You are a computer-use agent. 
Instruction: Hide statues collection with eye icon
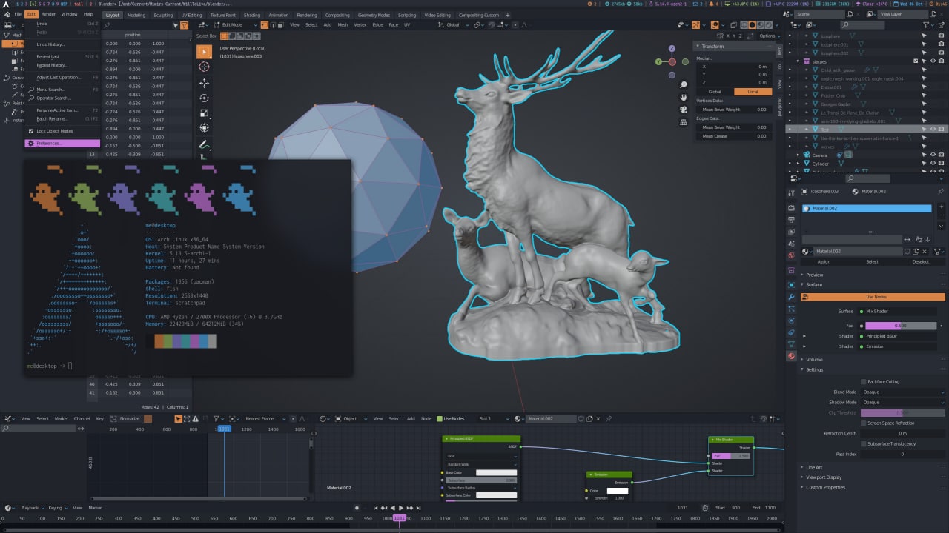pyautogui.click(x=933, y=61)
